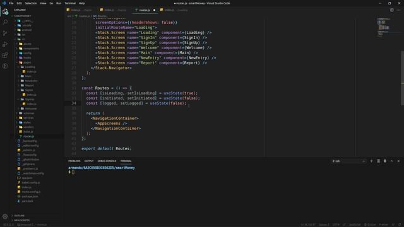Expand the Outline section

[20, 216]
